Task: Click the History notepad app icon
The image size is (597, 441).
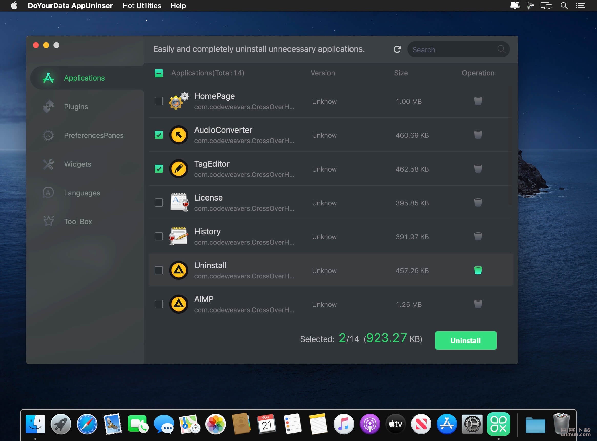Action: pyautogui.click(x=178, y=236)
